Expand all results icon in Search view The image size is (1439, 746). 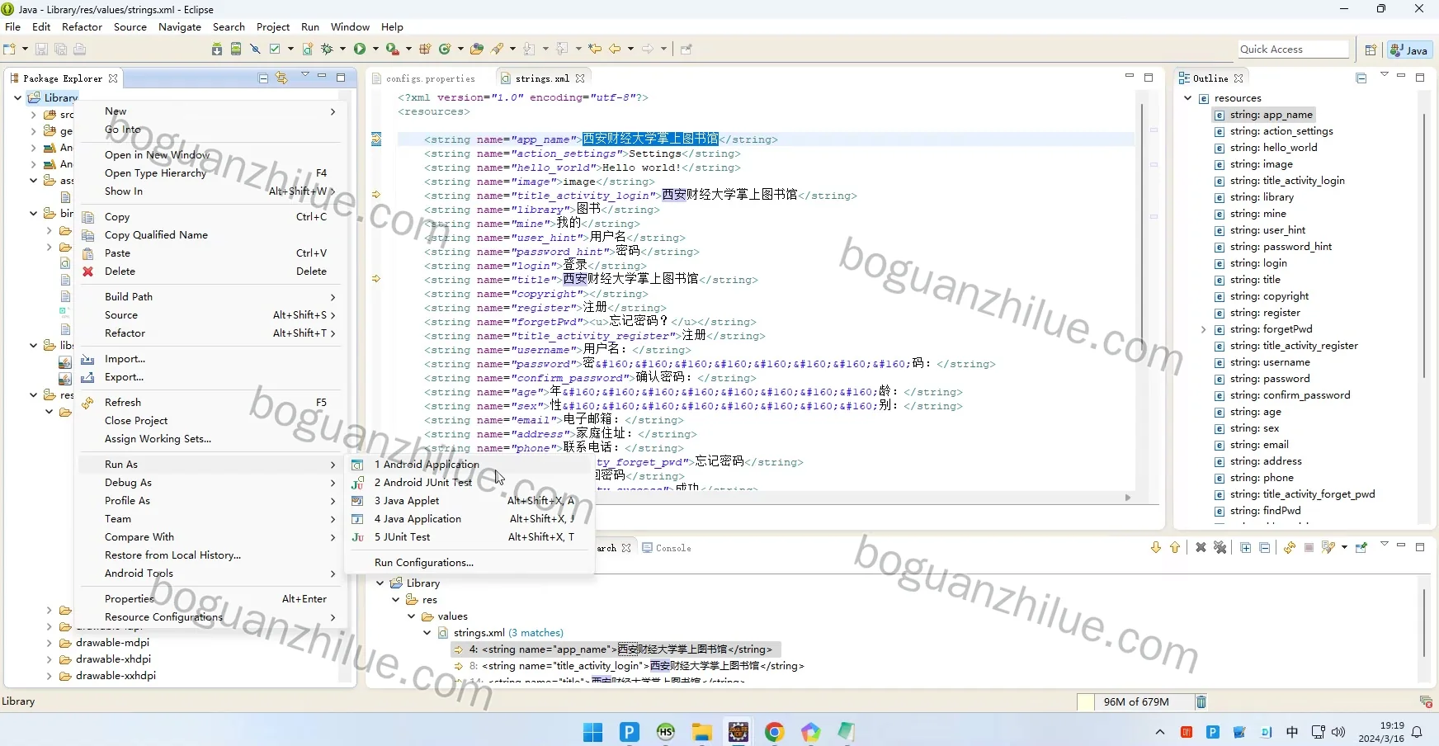tap(1246, 548)
